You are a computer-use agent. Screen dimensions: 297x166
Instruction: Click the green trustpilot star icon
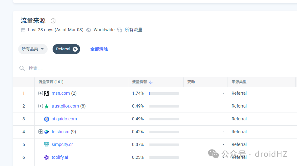click(x=47, y=106)
